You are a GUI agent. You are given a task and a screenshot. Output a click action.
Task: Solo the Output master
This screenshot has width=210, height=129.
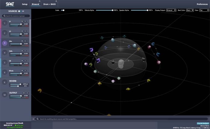27,93
